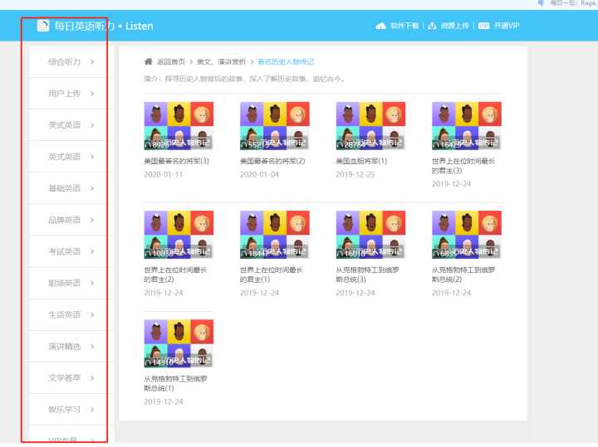Open thumbnail of 美国血胆将军(1)

coord(370,126)
